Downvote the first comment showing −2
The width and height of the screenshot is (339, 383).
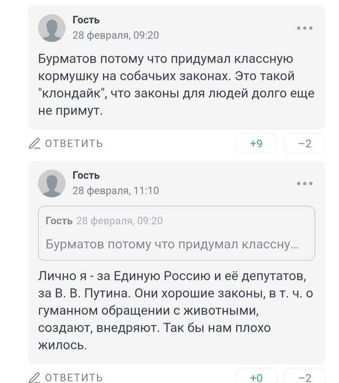pos(305,144)
